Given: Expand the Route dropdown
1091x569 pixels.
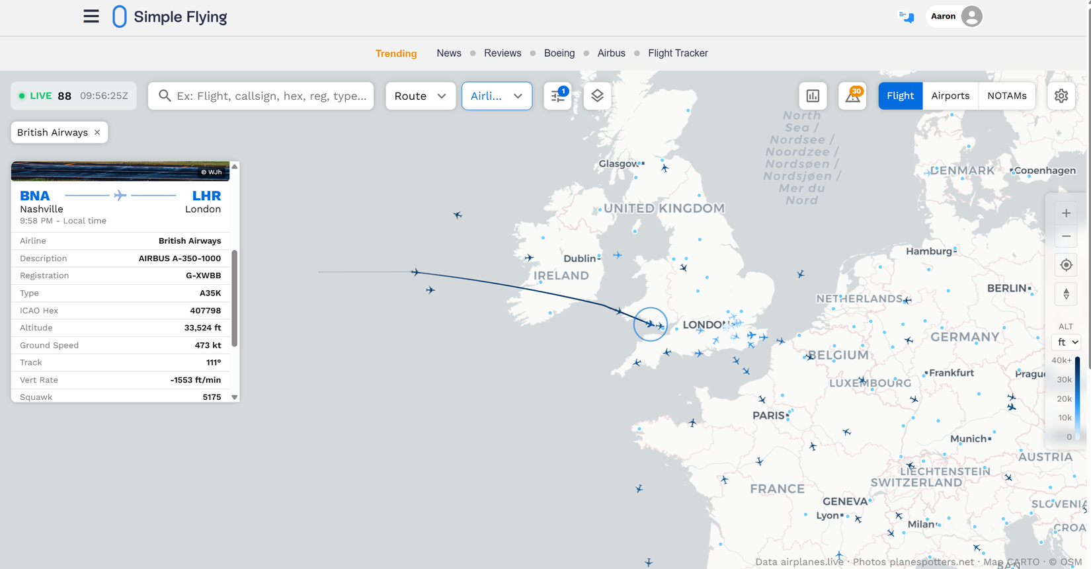Looking at the screenshot, I should [x=421, y=96].
